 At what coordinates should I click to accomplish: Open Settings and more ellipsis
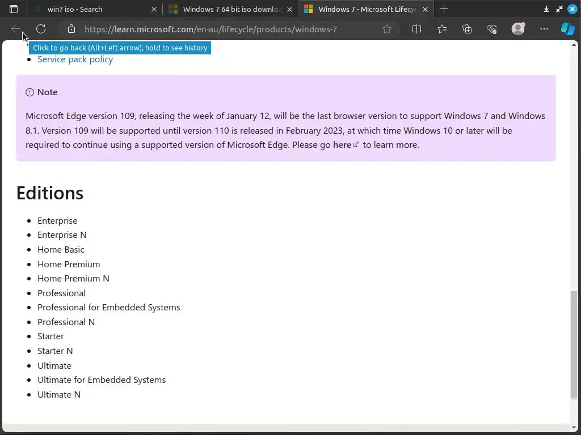(x=544, y=29)
